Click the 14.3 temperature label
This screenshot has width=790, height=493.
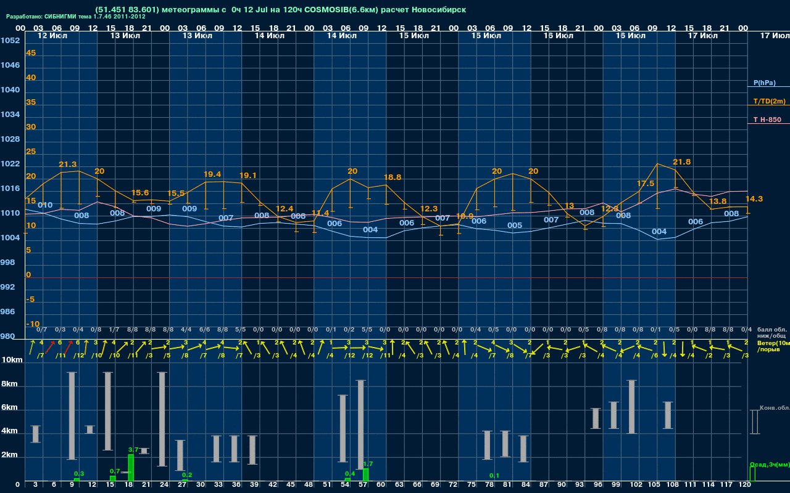point(754,199)
